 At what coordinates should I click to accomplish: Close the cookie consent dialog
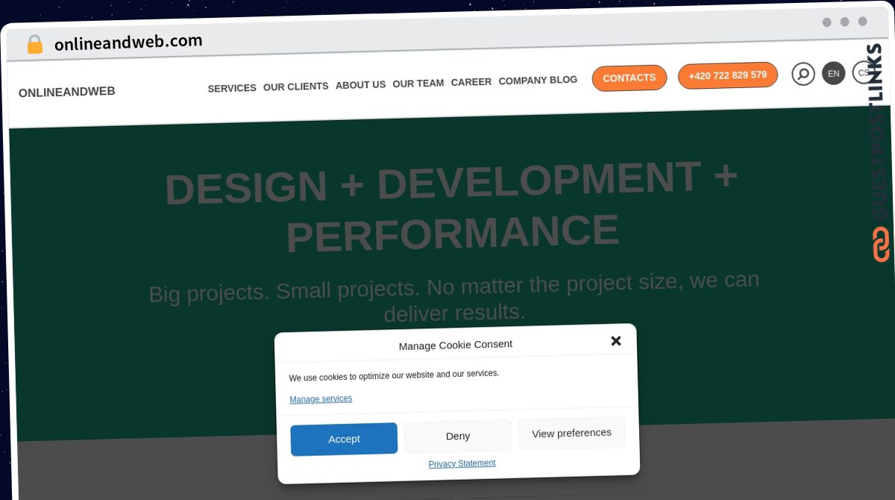point(615,341)
